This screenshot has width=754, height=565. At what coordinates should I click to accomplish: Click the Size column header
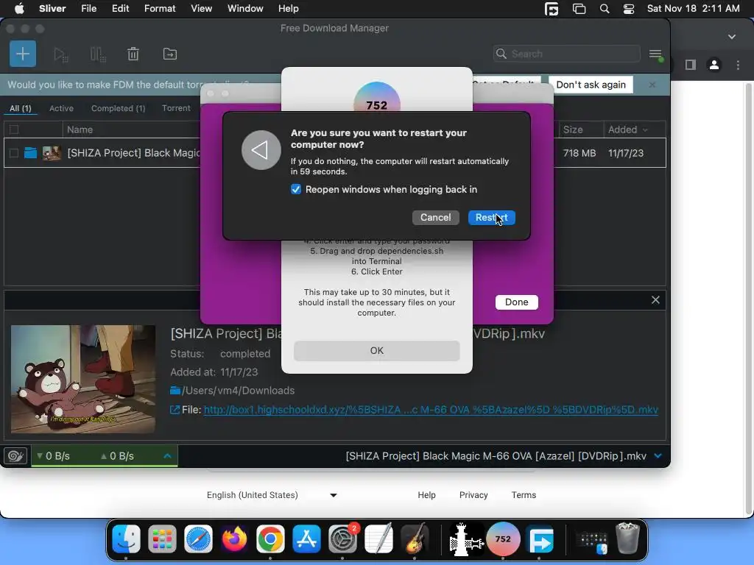[573, 129]
